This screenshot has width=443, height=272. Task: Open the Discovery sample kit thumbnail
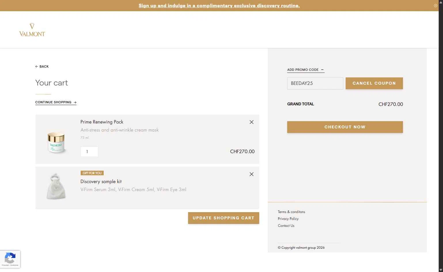pyautogui.click(x=56, y=186)
